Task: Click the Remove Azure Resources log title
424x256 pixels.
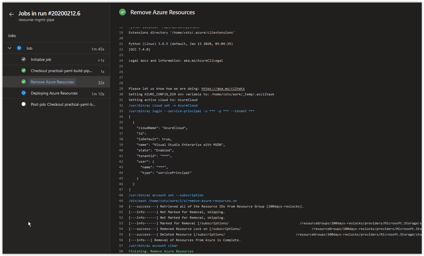Action: [162, 12]
